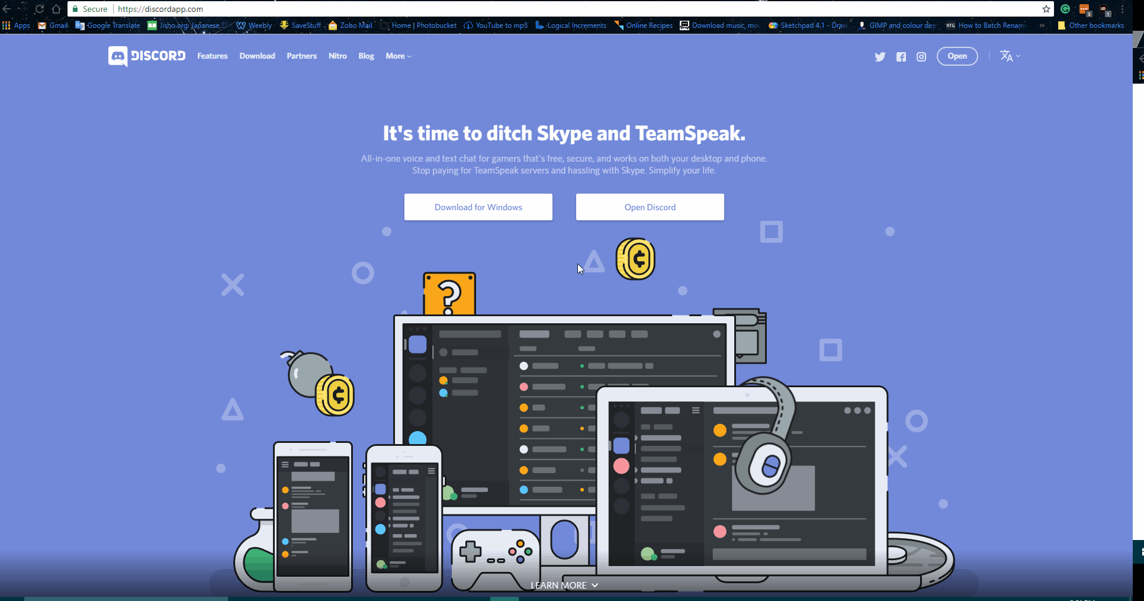Open the Sketchpad 4.1 bookmark

[808, 25]
